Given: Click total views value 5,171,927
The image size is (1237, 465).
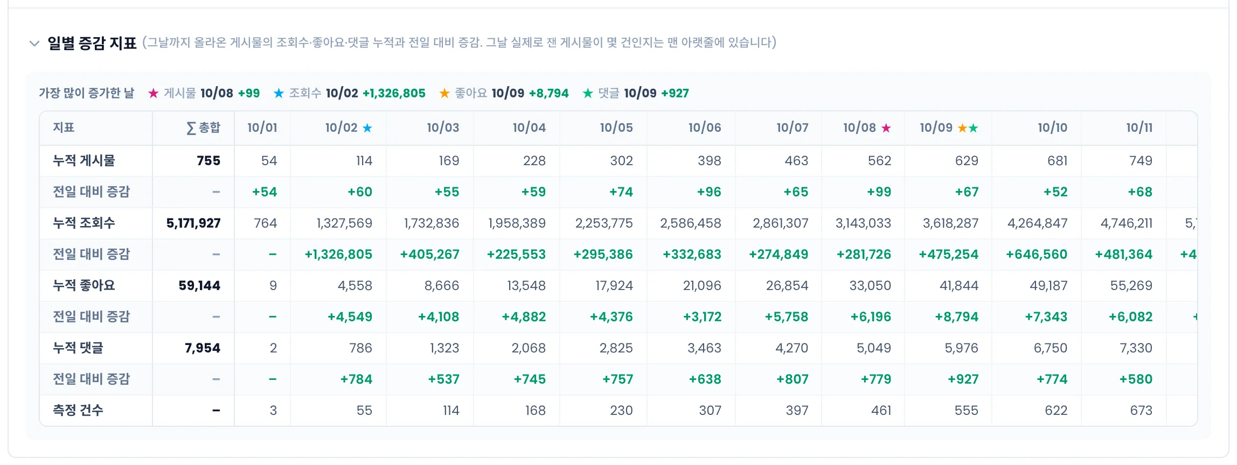Looking at the screenshot, I should [x=193, y=223].
